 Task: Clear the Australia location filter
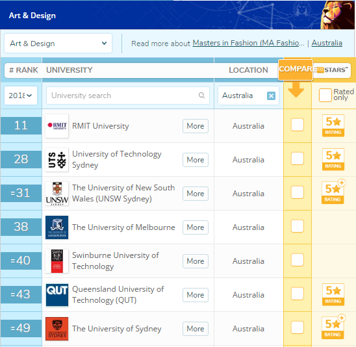(x=271, y=96)
